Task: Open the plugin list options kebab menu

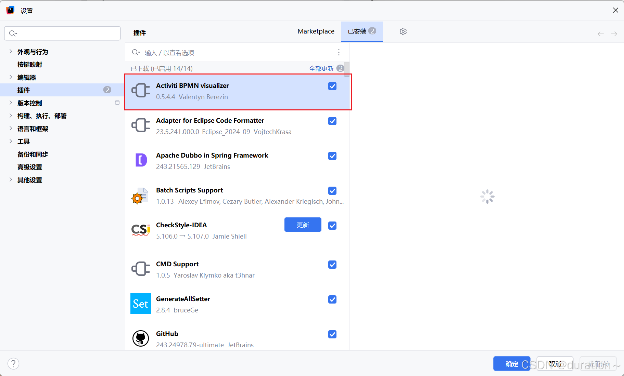Action: 339,52
